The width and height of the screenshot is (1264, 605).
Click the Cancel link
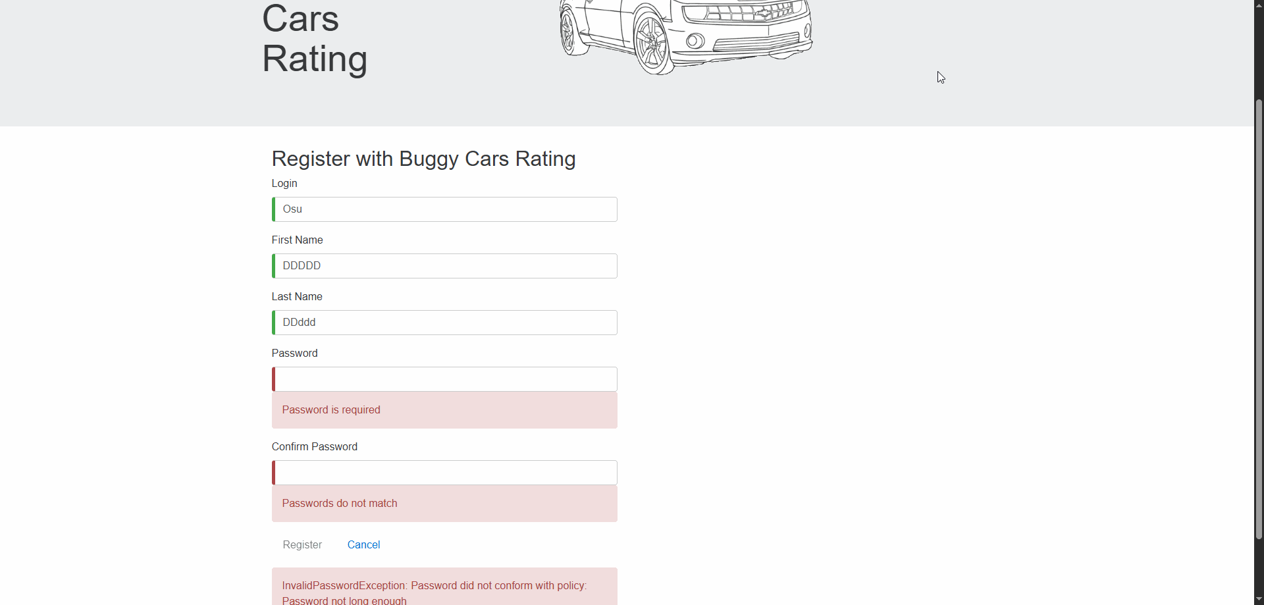tap(363, 545)
